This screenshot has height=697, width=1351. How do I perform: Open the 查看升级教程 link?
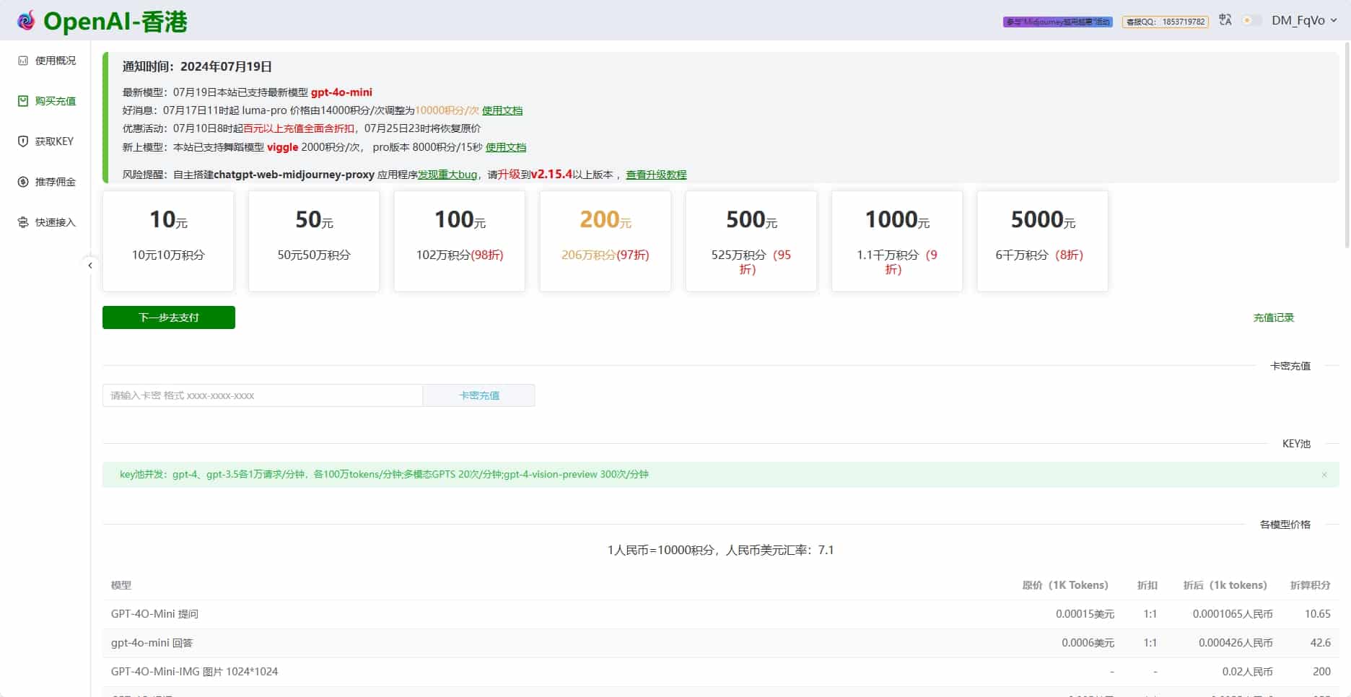coord(656,175)
